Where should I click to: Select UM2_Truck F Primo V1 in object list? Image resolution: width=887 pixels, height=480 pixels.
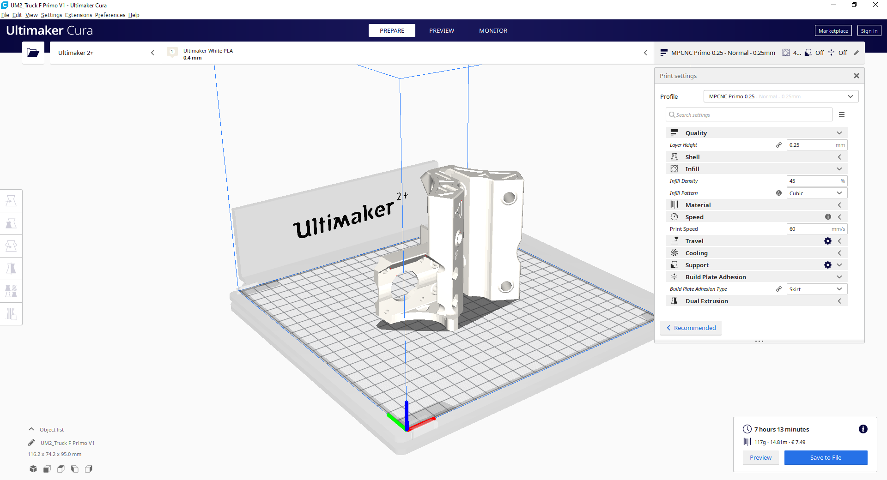coord(67,443)
